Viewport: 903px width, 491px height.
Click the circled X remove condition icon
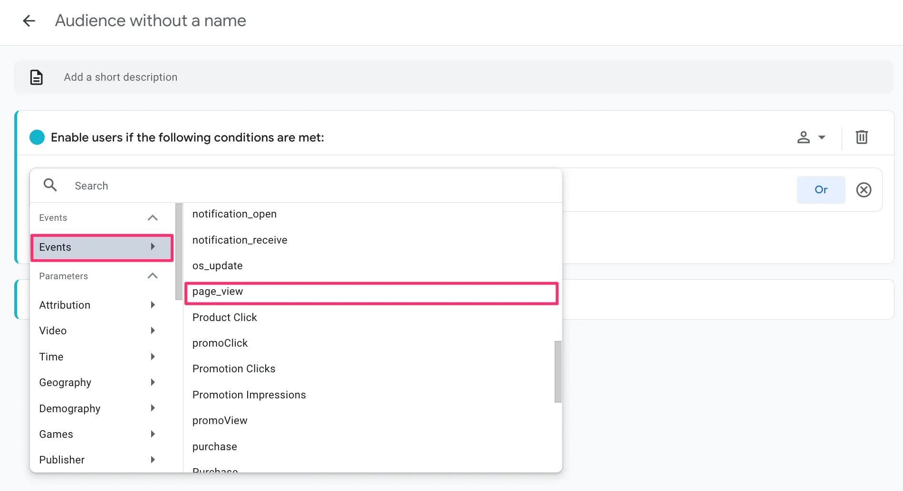coord(864,190)
